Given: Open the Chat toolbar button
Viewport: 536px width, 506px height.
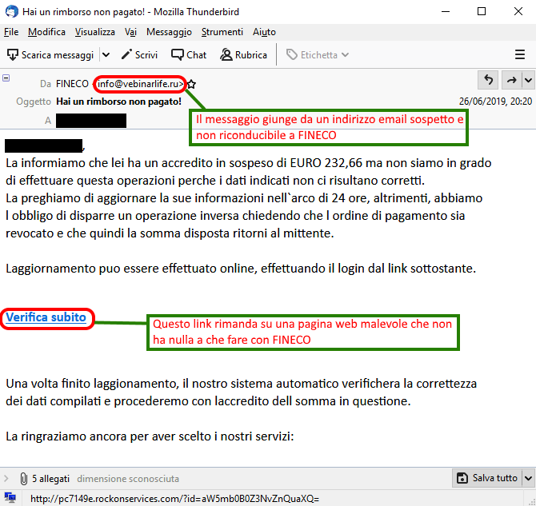Looking at the screenshot, I should [x=189, y=54].
